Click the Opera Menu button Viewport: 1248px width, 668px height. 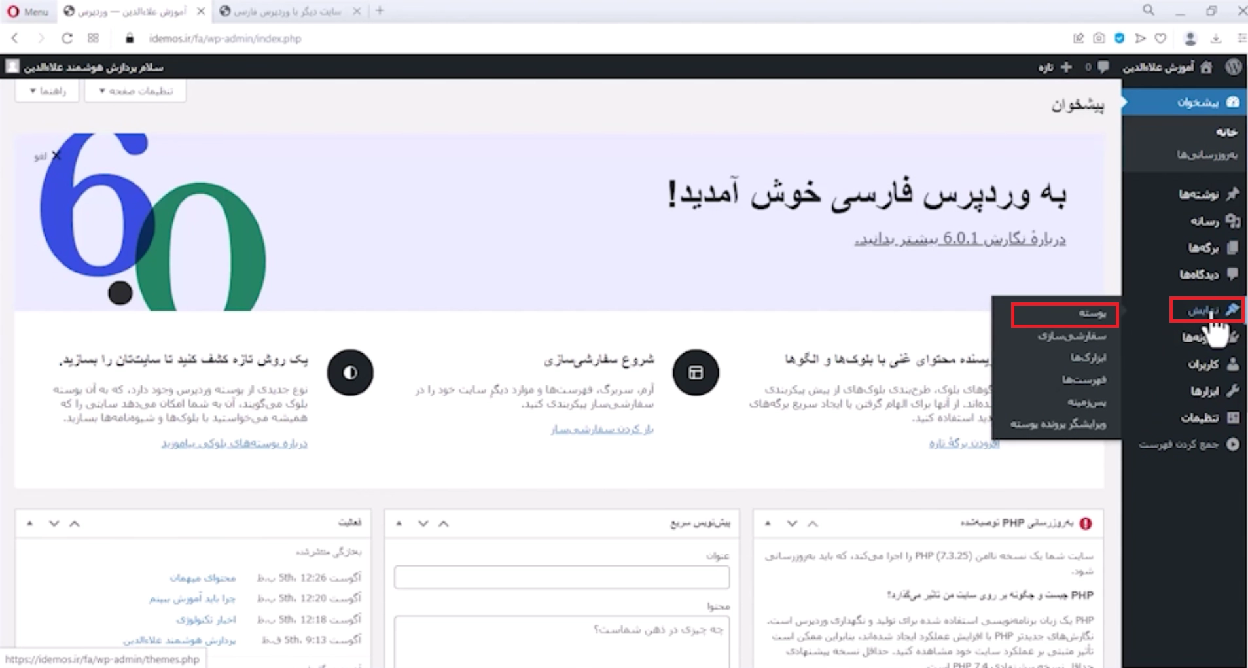pos(27,11)
